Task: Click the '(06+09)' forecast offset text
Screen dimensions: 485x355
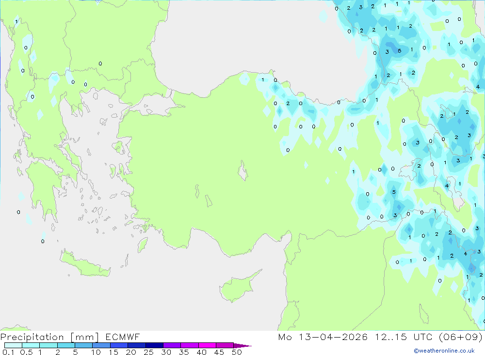Action: (x=461, y=337)
